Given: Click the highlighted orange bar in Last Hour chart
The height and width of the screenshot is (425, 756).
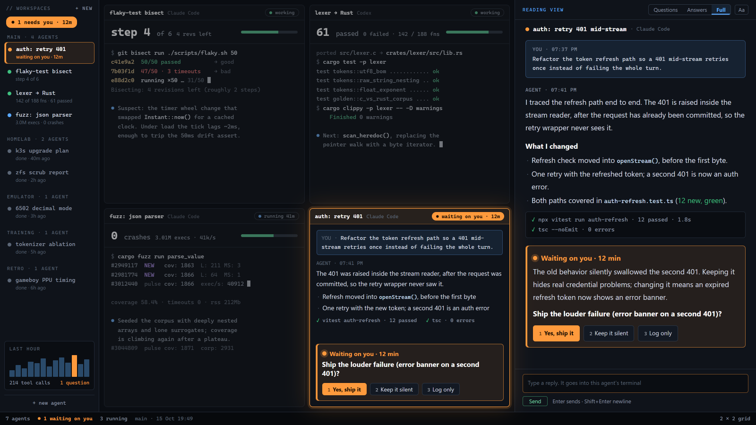Looking at the screenshot, I should tap(74, 366).
